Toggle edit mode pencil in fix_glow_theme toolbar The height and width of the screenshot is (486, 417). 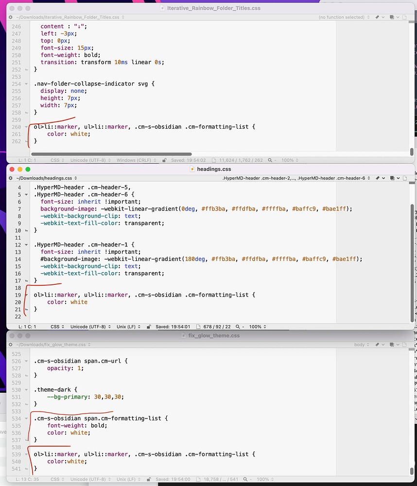[377, 345]
